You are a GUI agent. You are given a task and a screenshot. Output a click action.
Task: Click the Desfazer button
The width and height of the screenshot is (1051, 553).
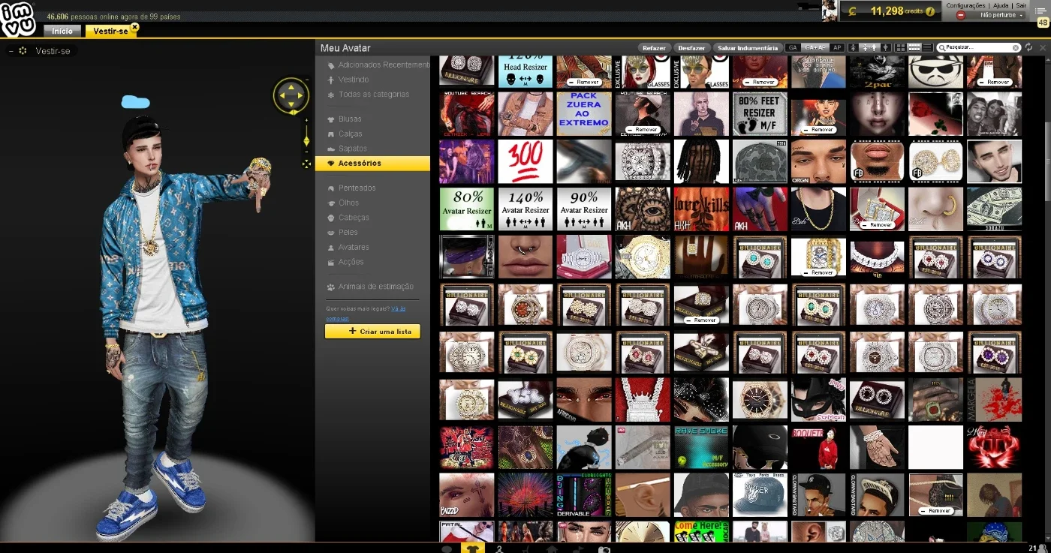691,48
